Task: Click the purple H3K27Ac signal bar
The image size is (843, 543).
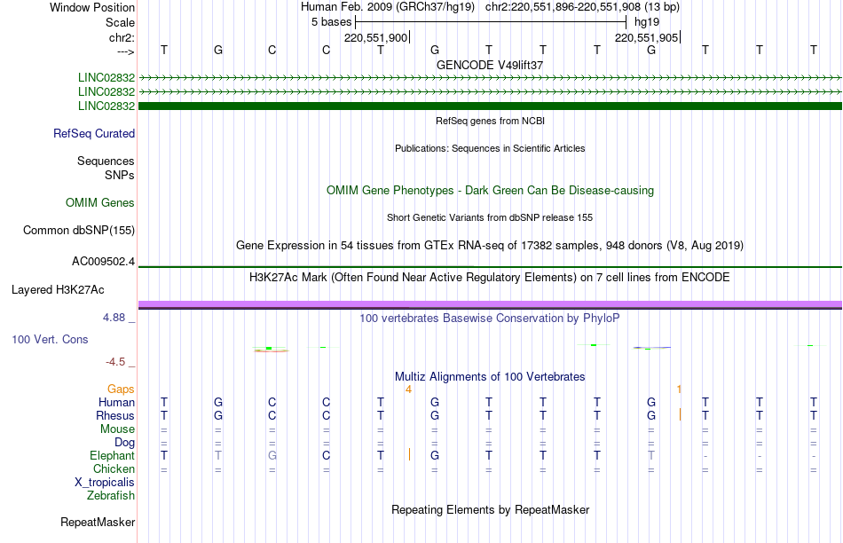Action: pos(490,303)
